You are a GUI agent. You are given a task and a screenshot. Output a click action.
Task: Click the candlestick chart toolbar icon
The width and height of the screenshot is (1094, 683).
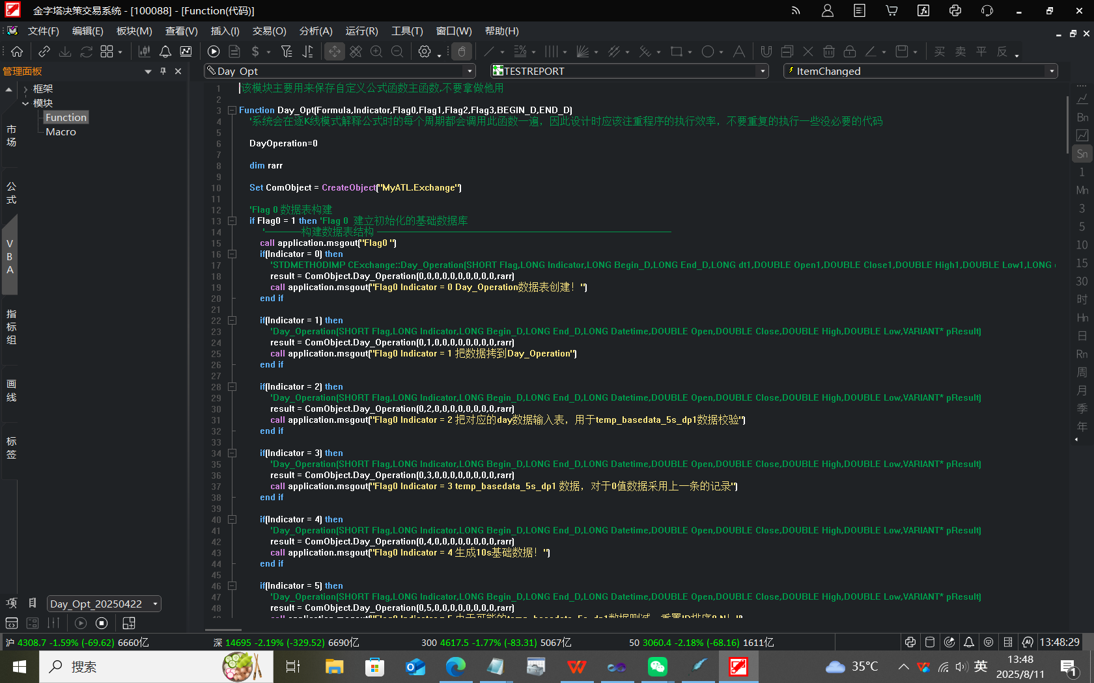(x=145, y=51)
